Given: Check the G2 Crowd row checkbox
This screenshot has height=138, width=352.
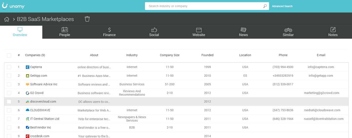Looking at the screenshot, I should [x=9, y=93].
